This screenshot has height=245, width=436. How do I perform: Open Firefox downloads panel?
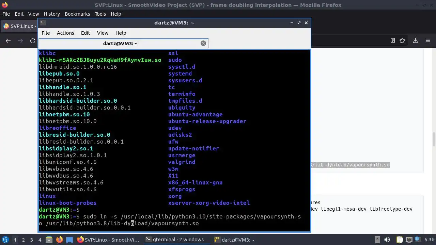[x=415, y=40]
